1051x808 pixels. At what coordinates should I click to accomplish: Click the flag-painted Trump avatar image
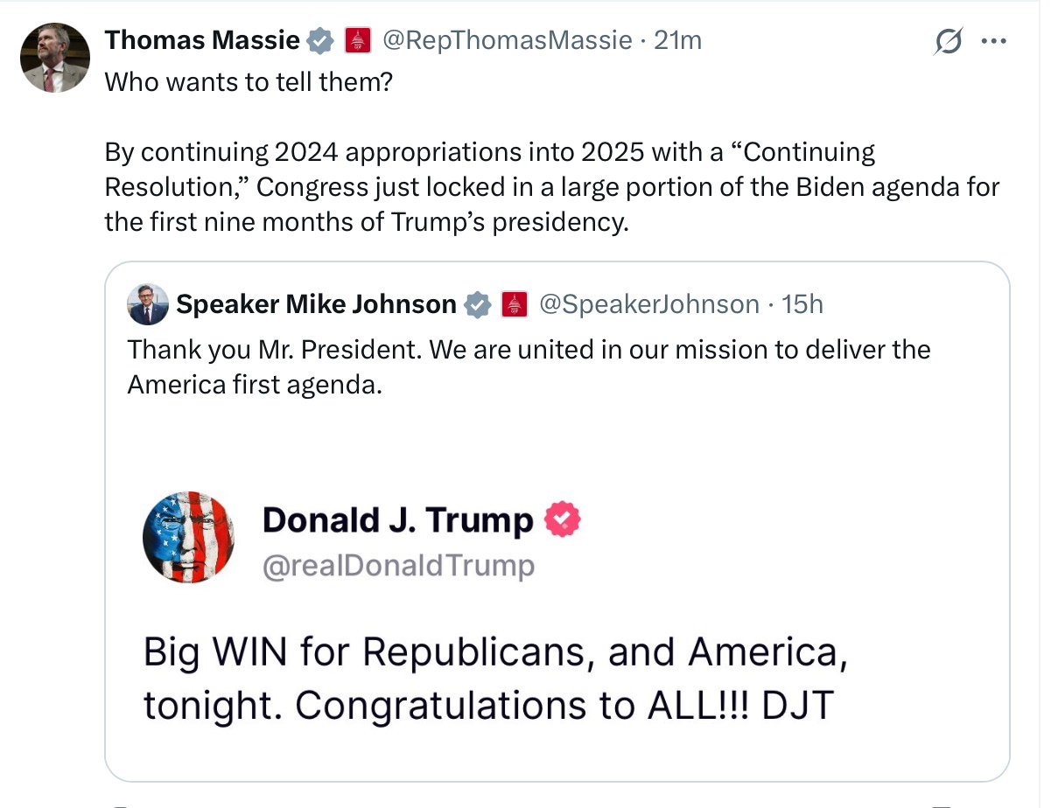(x=188, y=537)
